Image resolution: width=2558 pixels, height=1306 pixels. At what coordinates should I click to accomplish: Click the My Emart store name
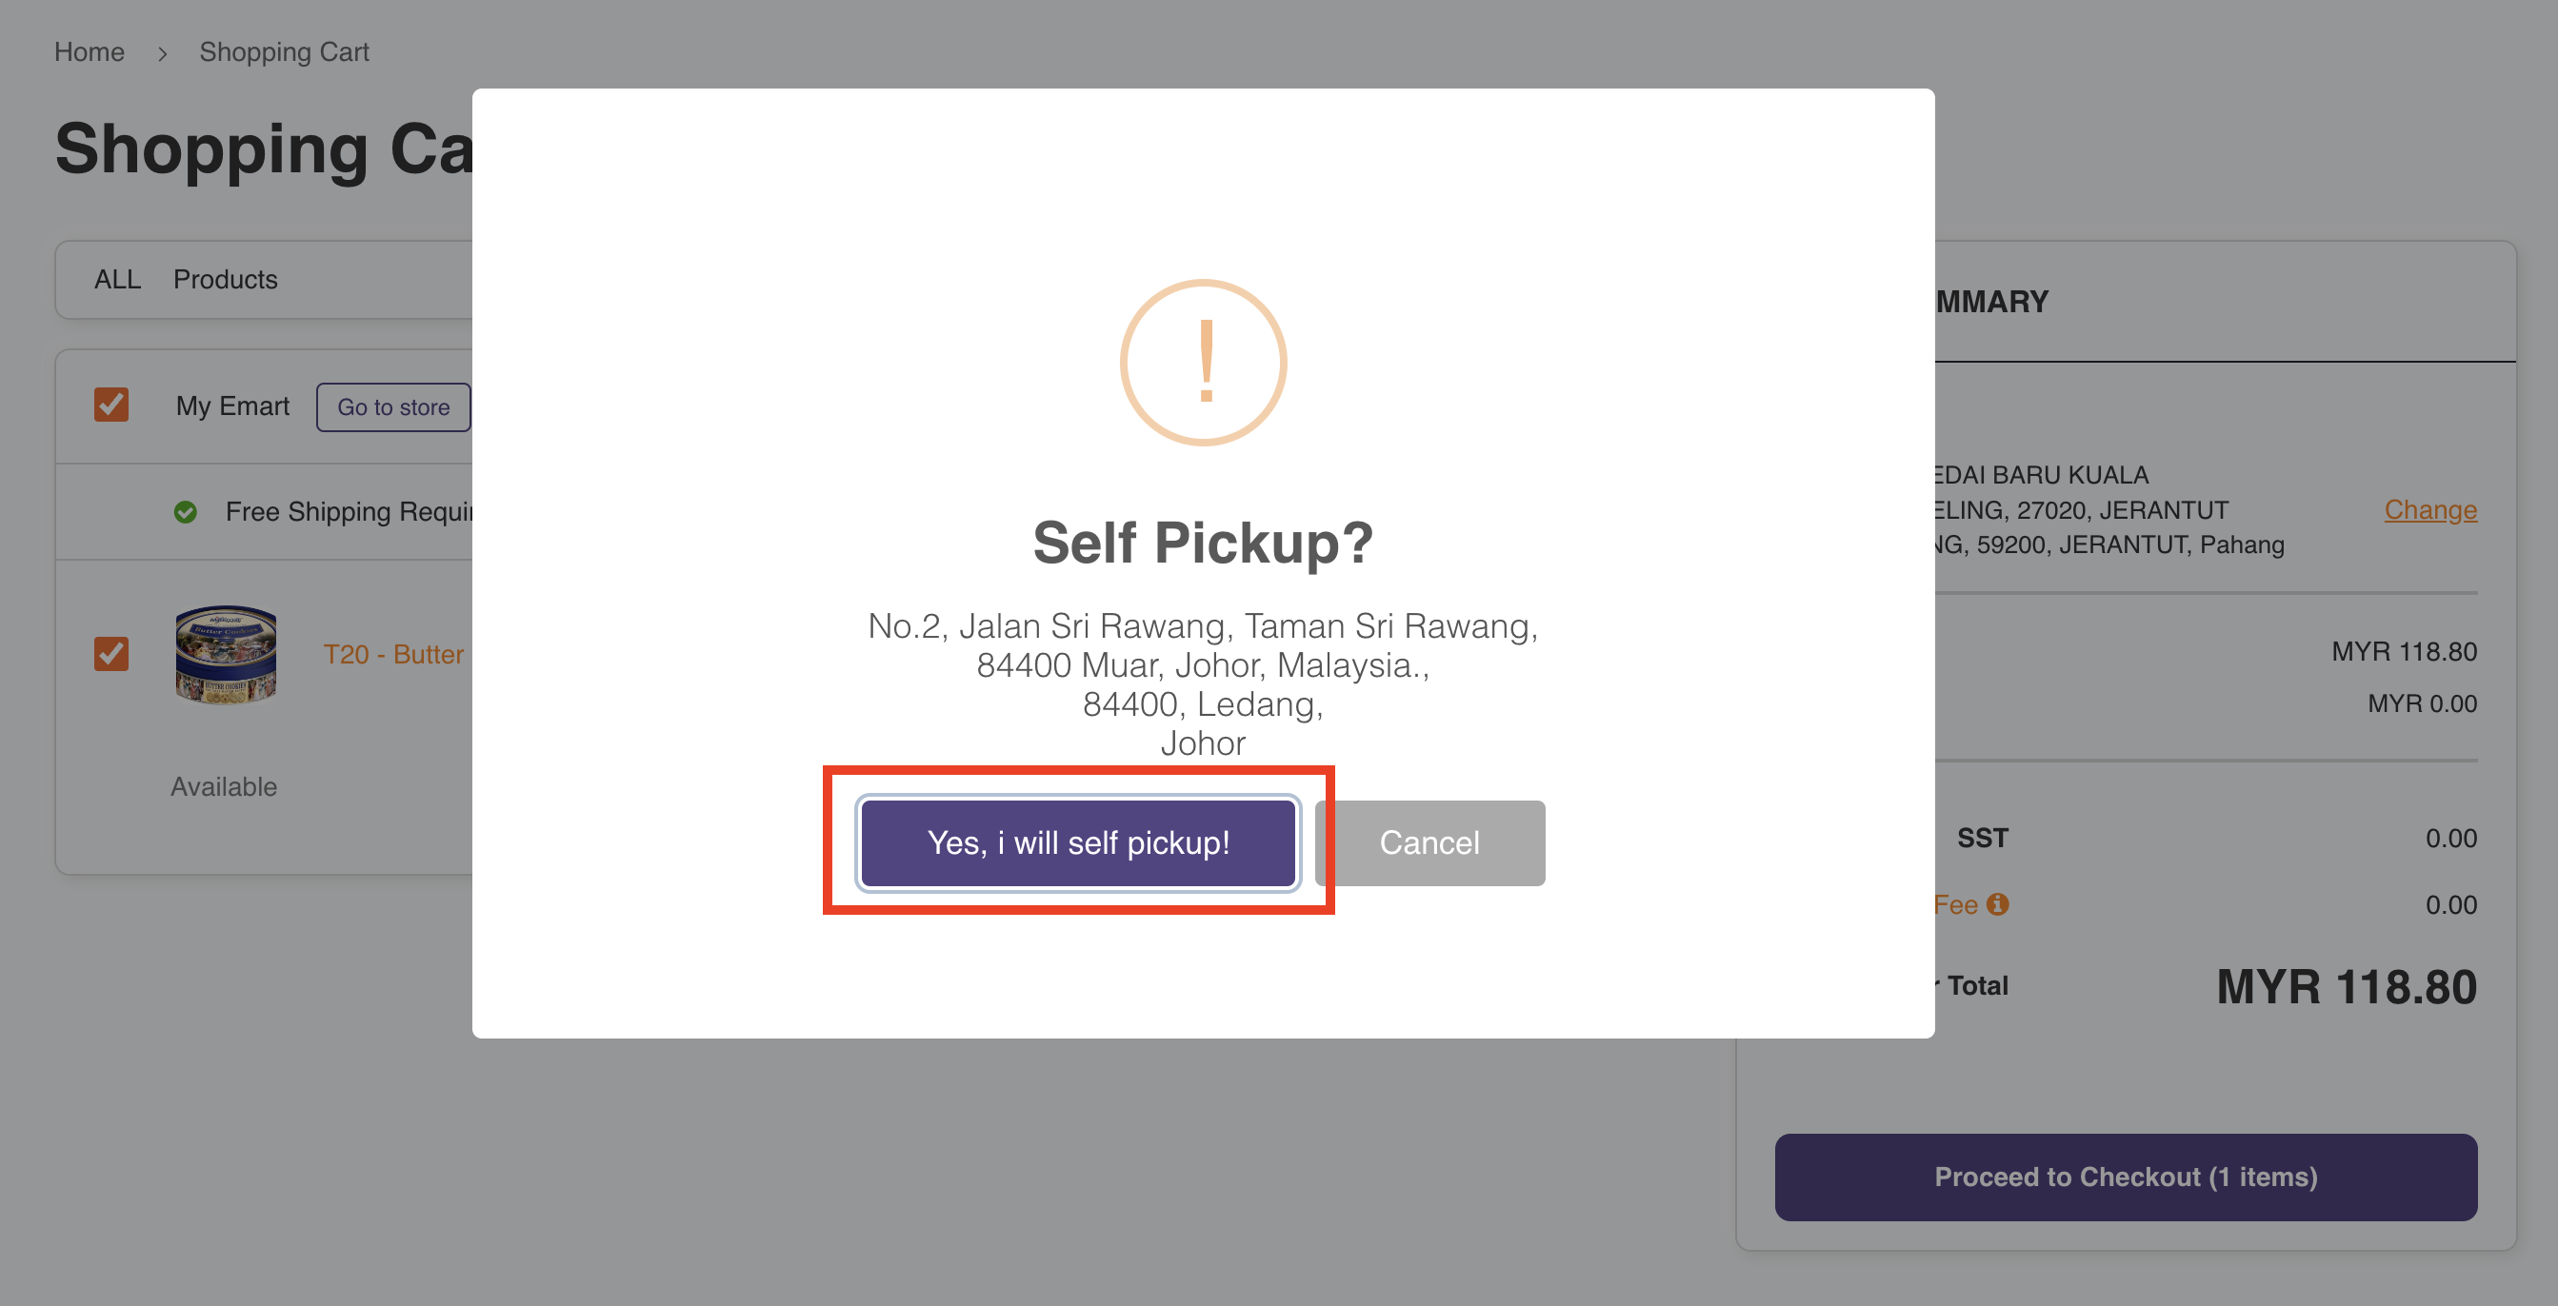point(232,406)
